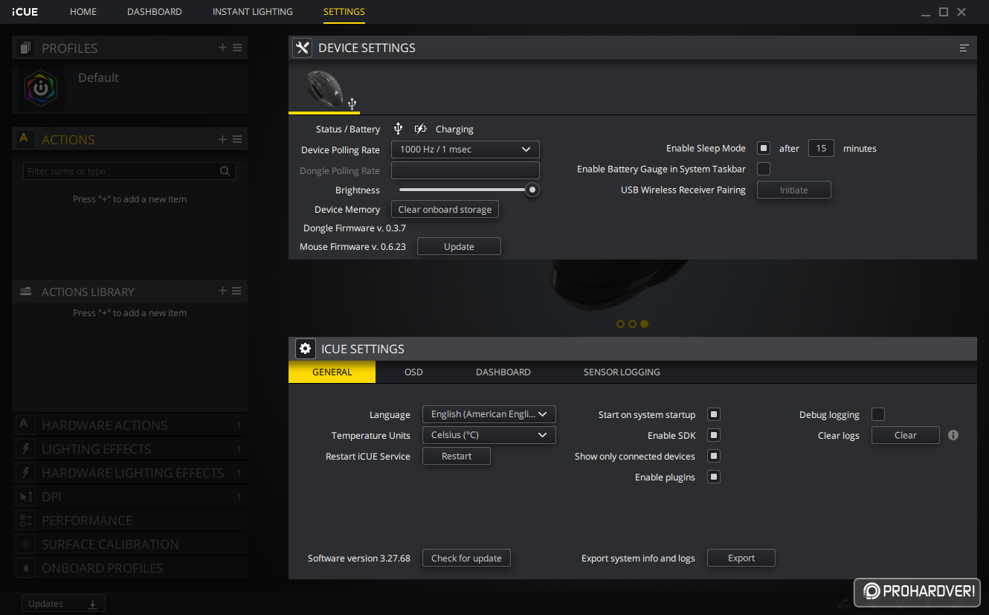Image resolution: width=989 pixels, height=615 pixels.
Task: Open the Actions panel menu icon
Action: 237,139
